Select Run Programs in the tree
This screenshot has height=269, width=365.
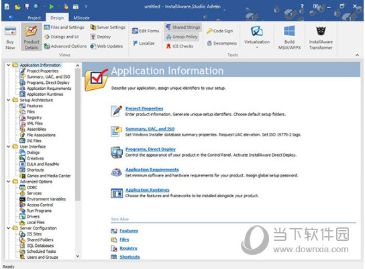coord(39,211)
